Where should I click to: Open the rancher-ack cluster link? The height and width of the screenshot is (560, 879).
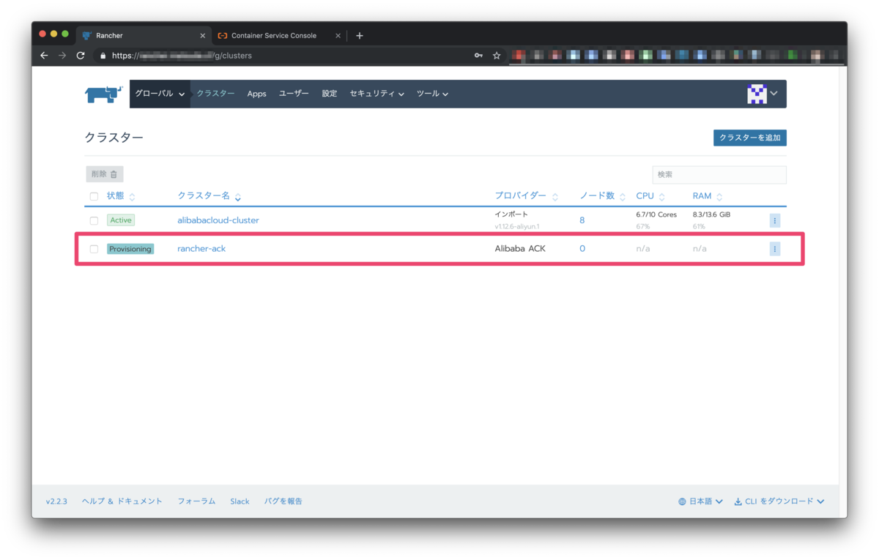pyautogui.click(x=201, y=249)
